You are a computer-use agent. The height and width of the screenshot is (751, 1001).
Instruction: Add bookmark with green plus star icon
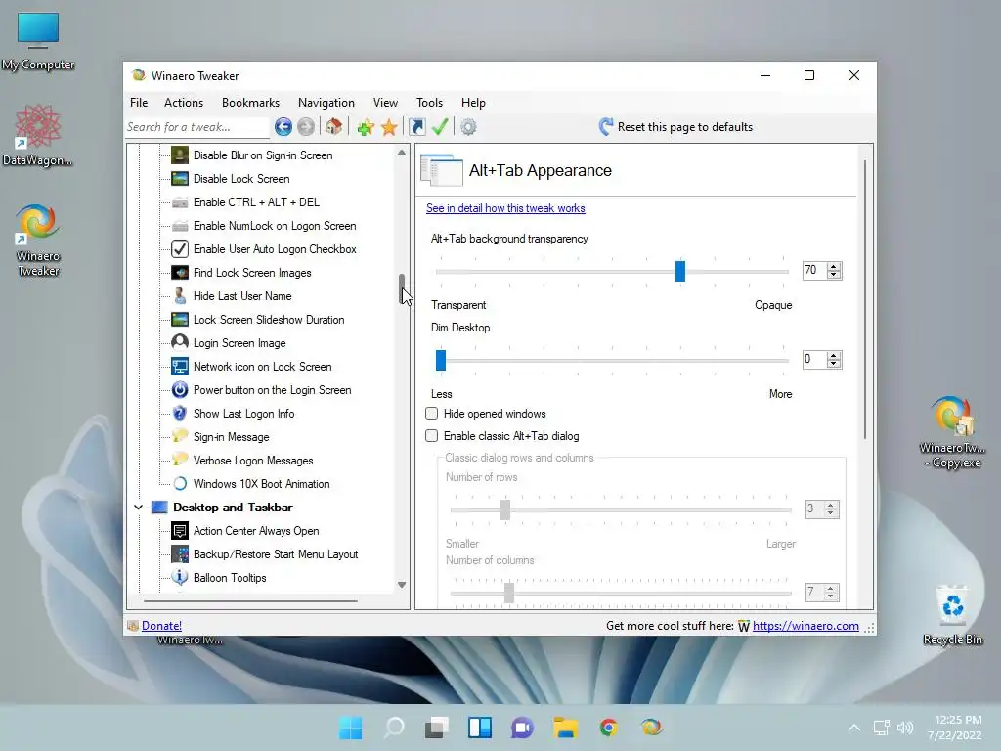tap(366, 127)
